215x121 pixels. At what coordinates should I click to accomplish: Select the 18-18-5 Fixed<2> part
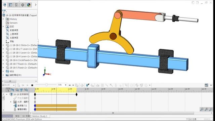tap(23, 68)
